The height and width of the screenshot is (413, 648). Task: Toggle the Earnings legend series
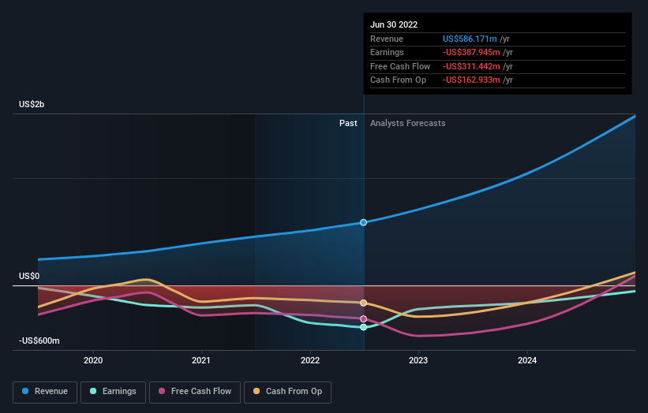[x=113, y=392]
